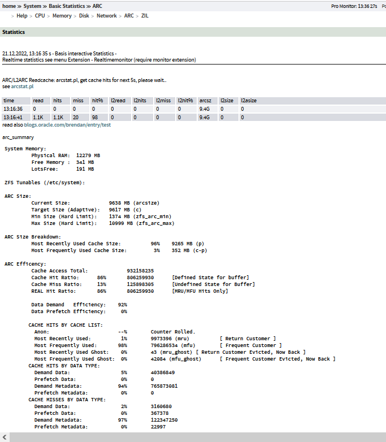Image resolution: width=386 pixels, height=442 pixels.
Task: Click the arcsz column header
Action: (x=205, y=101)
